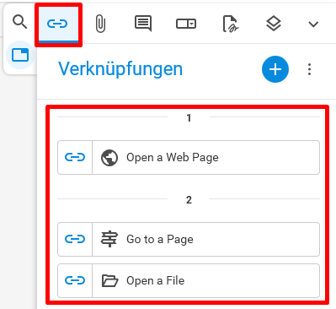
Task: Open the search panel magnifier icon
Action: pos(20,22)
